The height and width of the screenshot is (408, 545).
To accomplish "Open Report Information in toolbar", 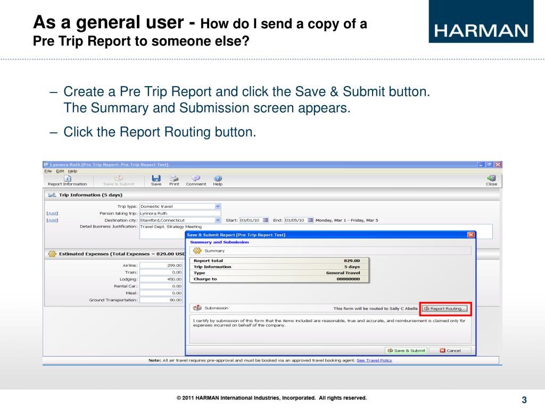I will point(68,181).
